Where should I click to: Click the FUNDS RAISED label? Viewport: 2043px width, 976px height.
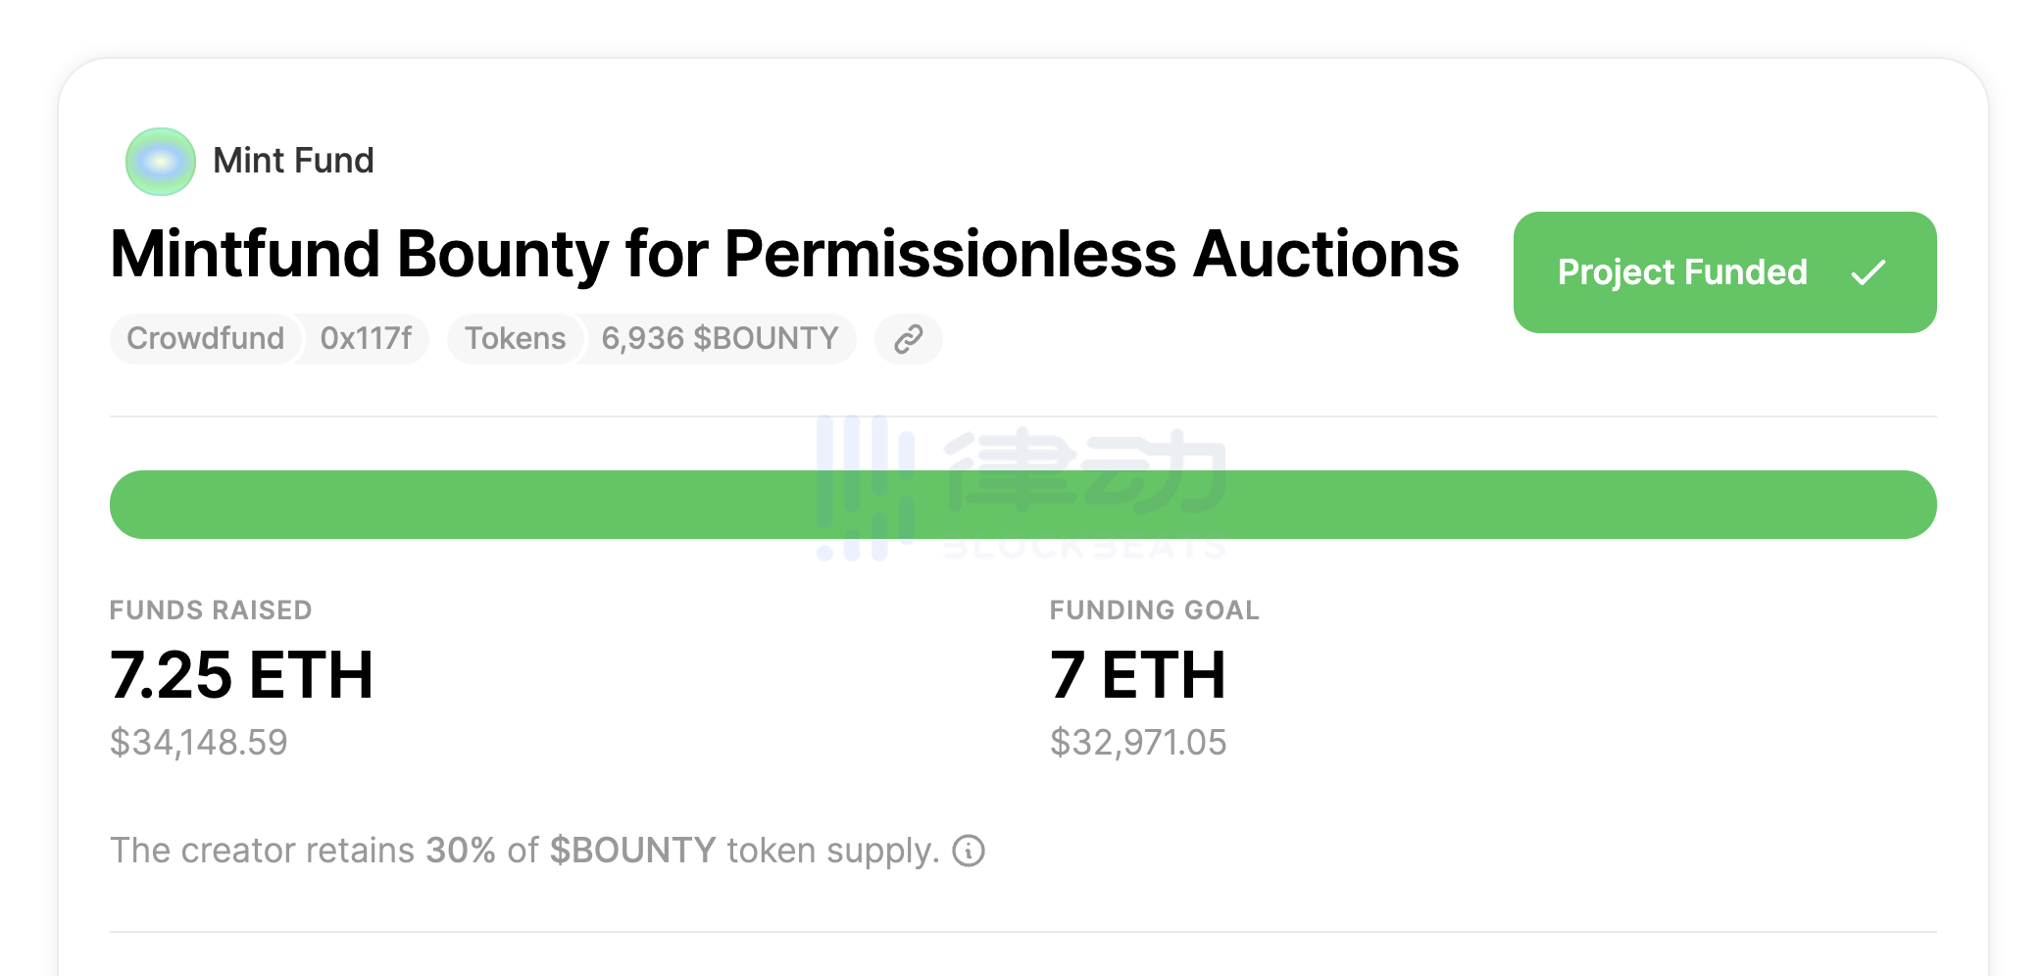(x=211, y=610)
